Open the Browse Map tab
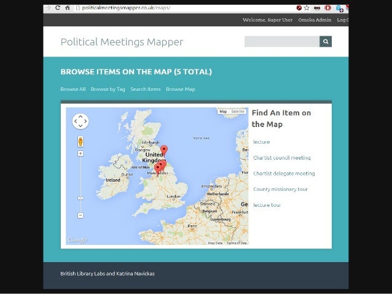Image resolution: width=392 pixels, height=294 pixels. (x=181, y=89)
